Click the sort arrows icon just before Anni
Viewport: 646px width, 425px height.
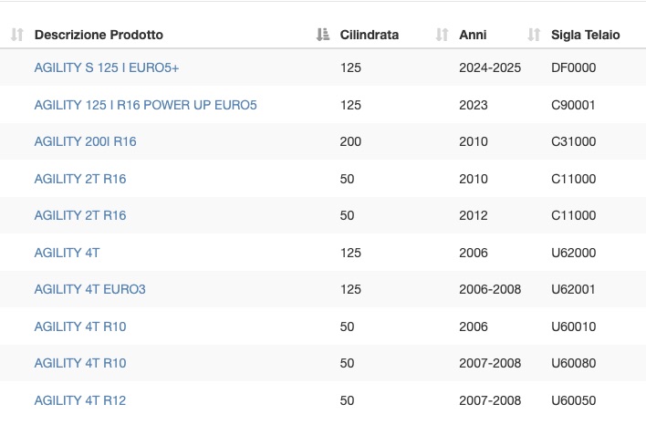click(442, 35)
